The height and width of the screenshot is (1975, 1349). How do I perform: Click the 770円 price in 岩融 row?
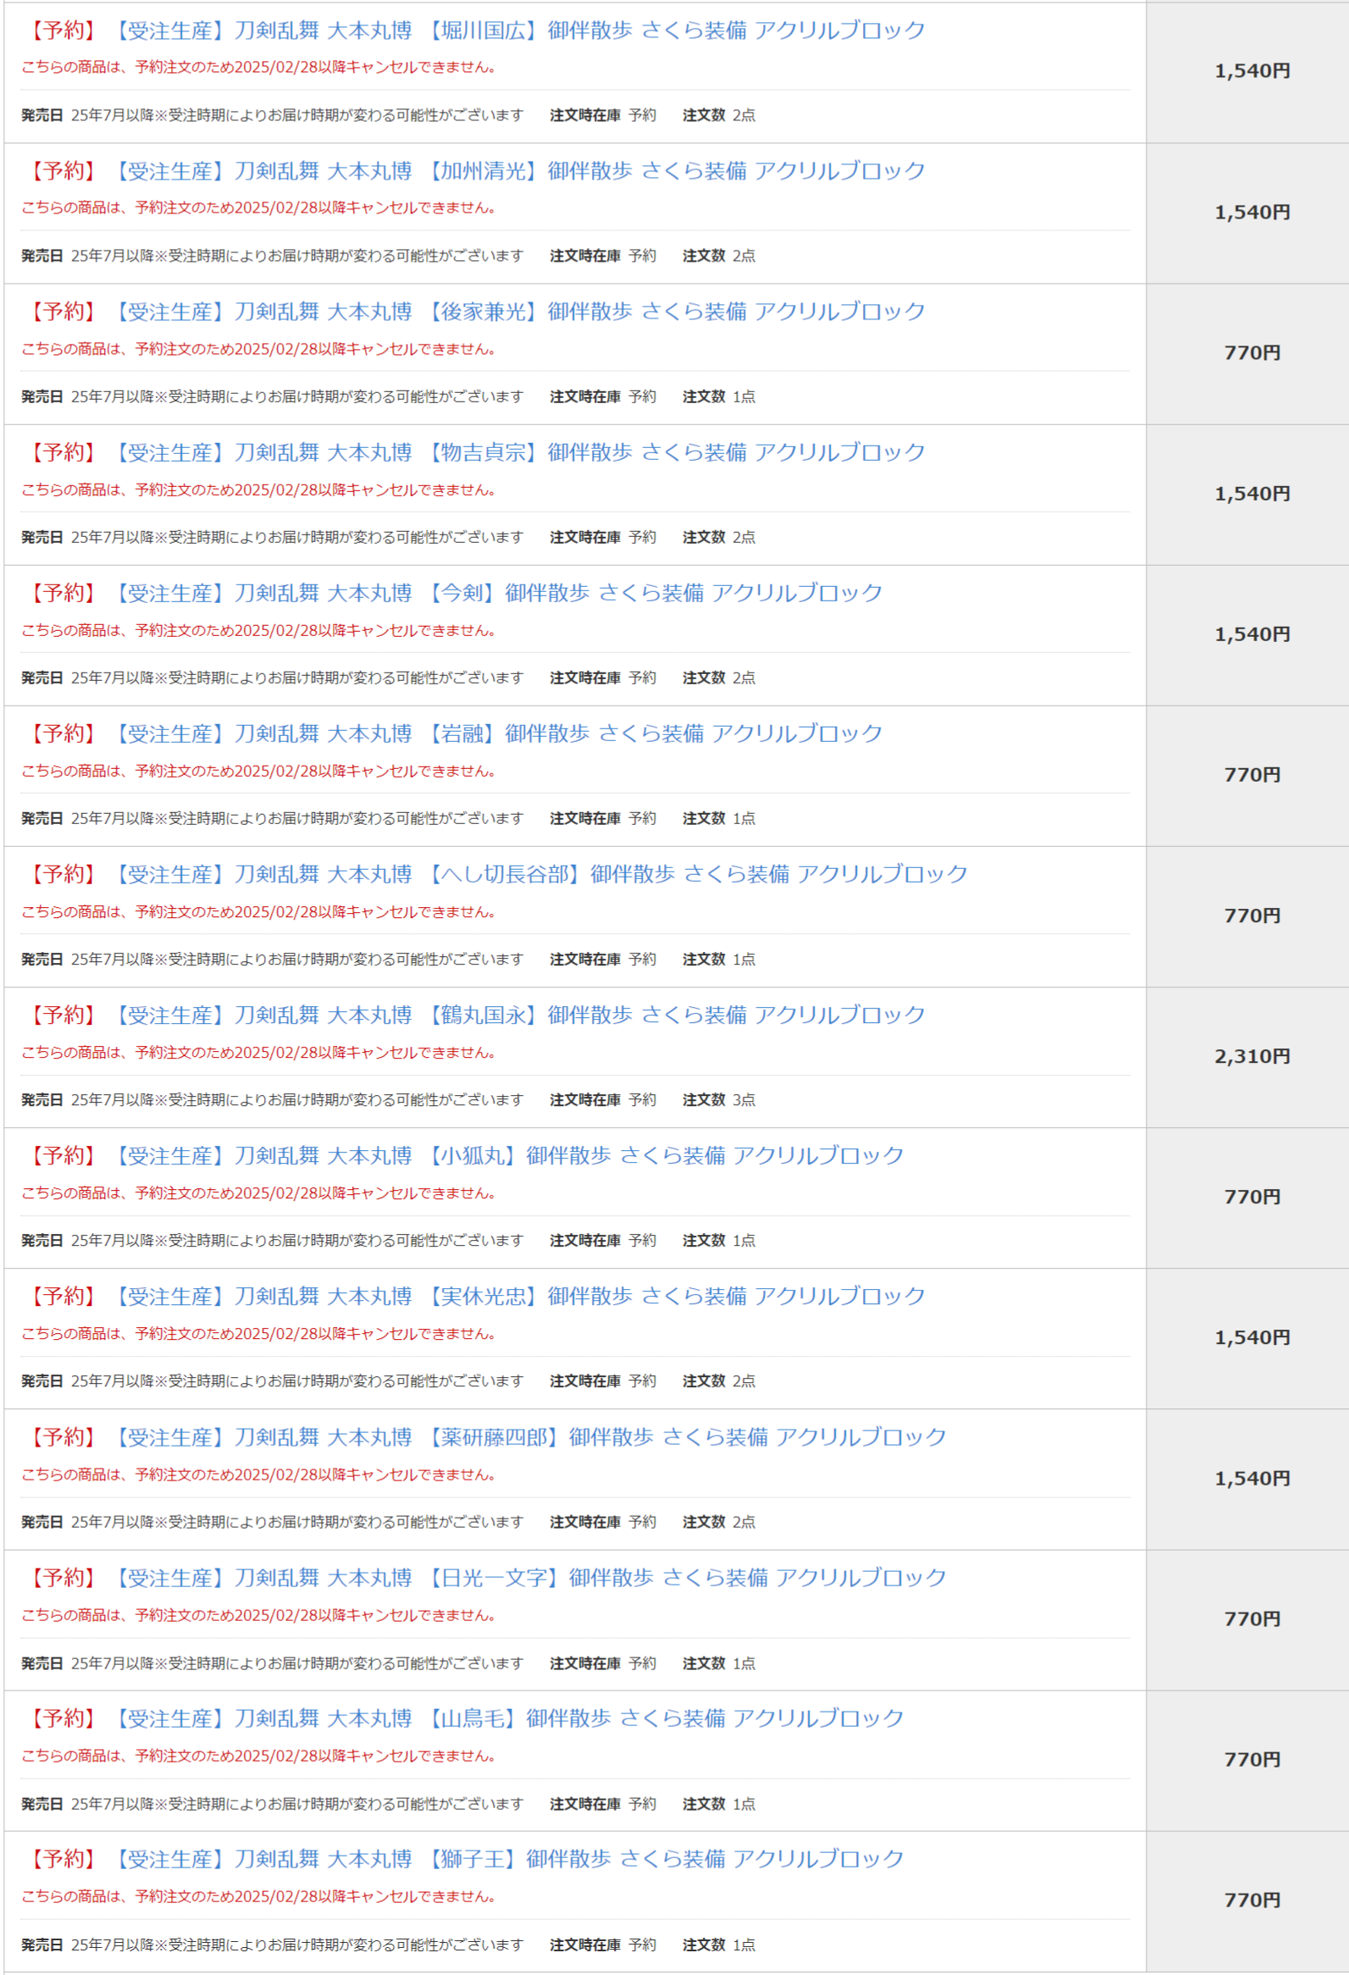coord(1252,775)
